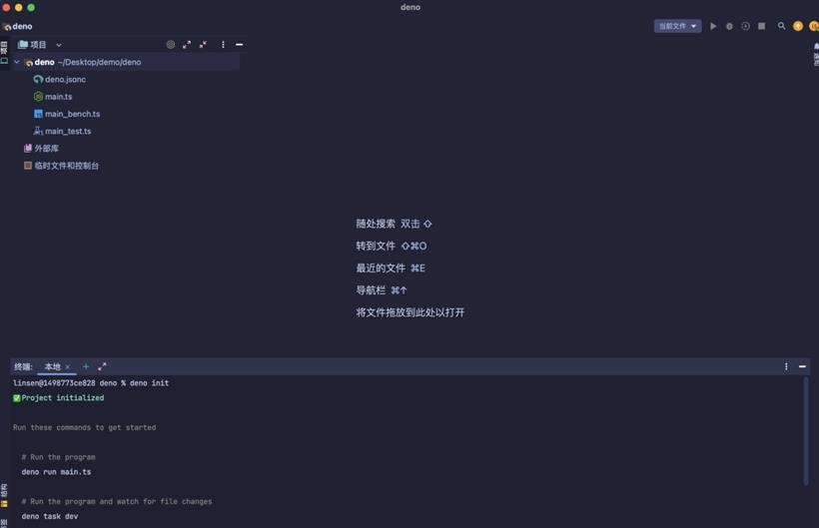Open the structure tool window on the left stripe
819x528 pixels.
(4, 495)
